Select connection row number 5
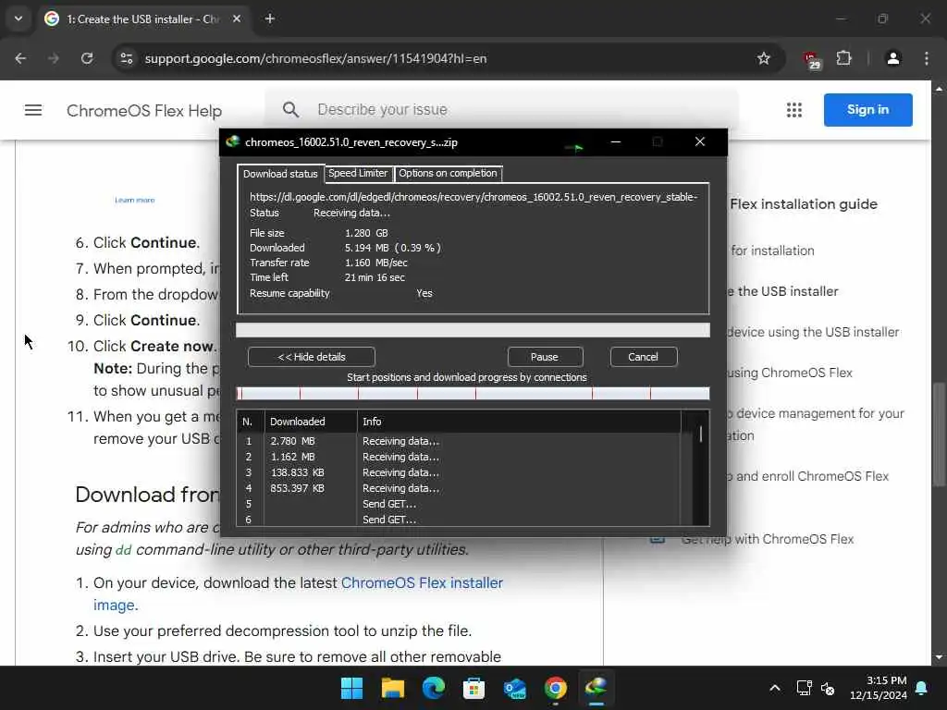The width and height of the screenshot is (947, 710). (x=459, y=504)
